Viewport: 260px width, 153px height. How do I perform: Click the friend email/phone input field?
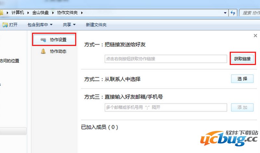(x=165, y=108)
